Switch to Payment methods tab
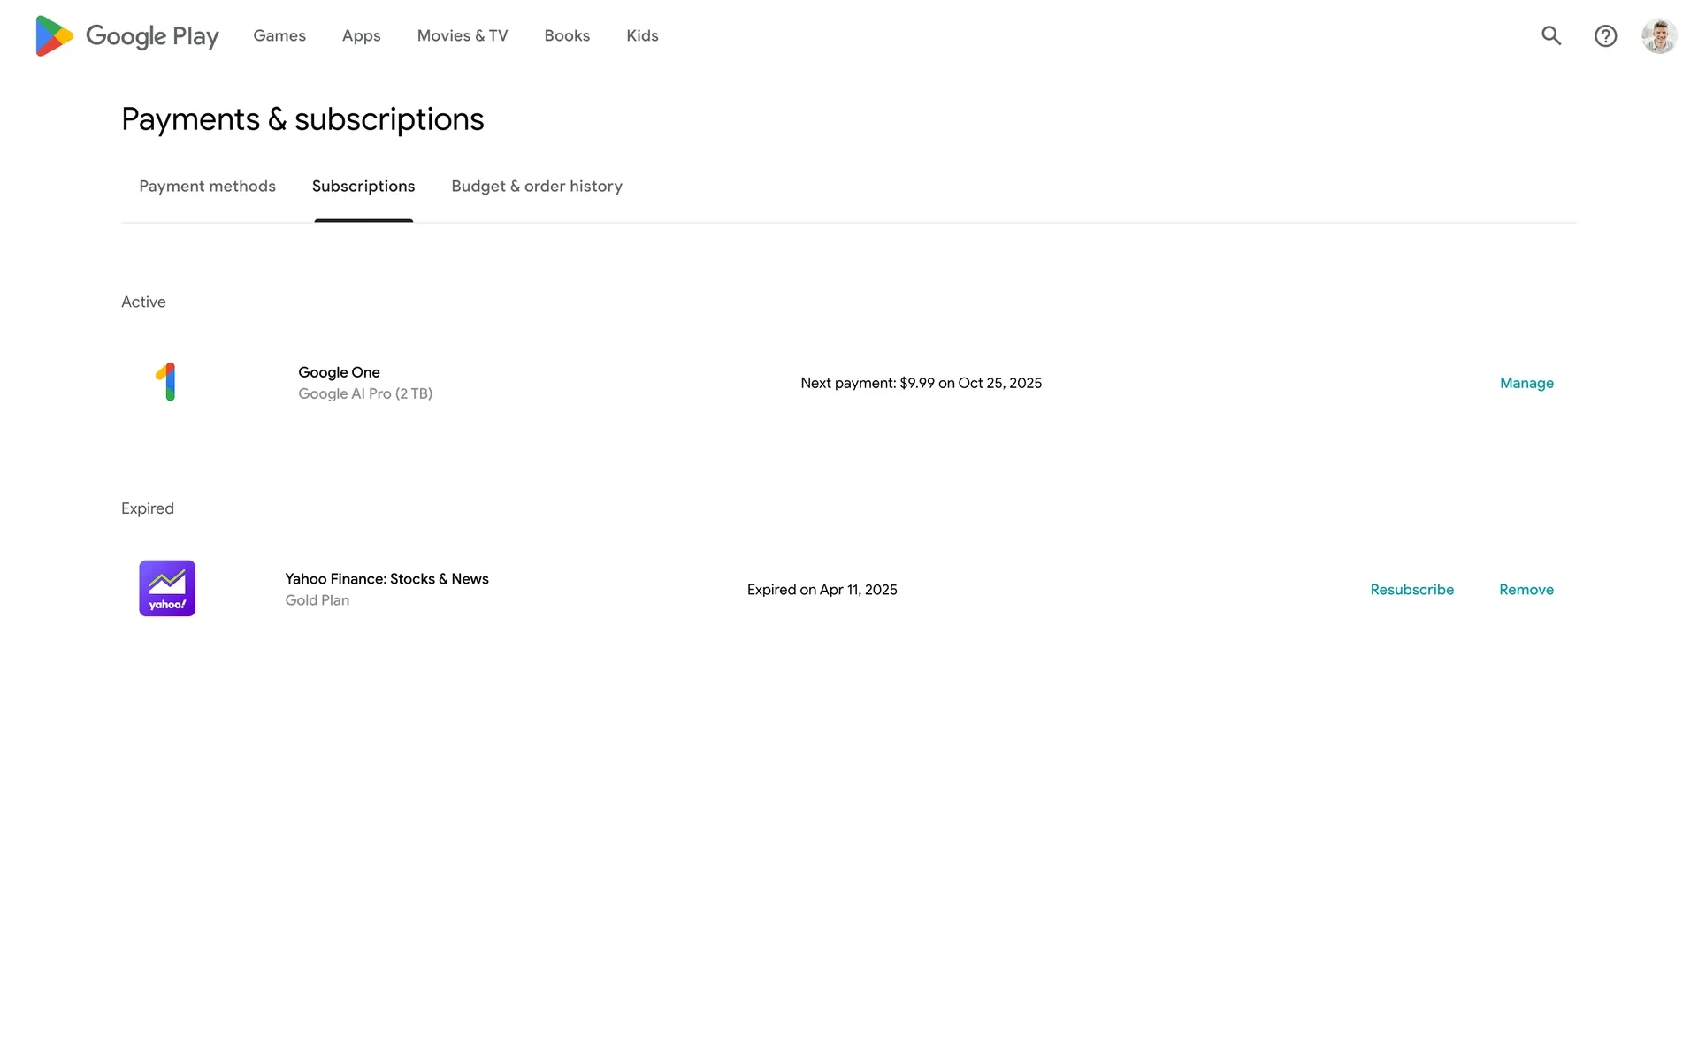The image size is (1698, 1061). coord(207,187)
